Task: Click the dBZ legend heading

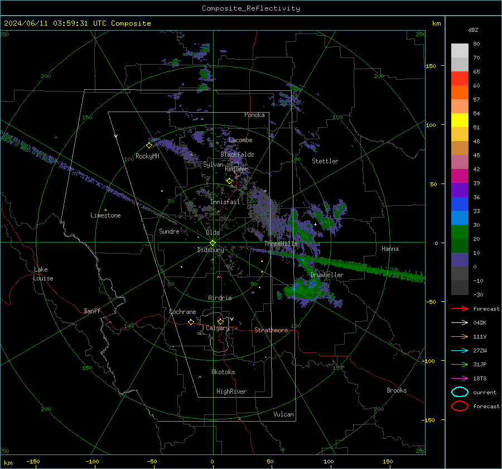Action: point(473,30)
